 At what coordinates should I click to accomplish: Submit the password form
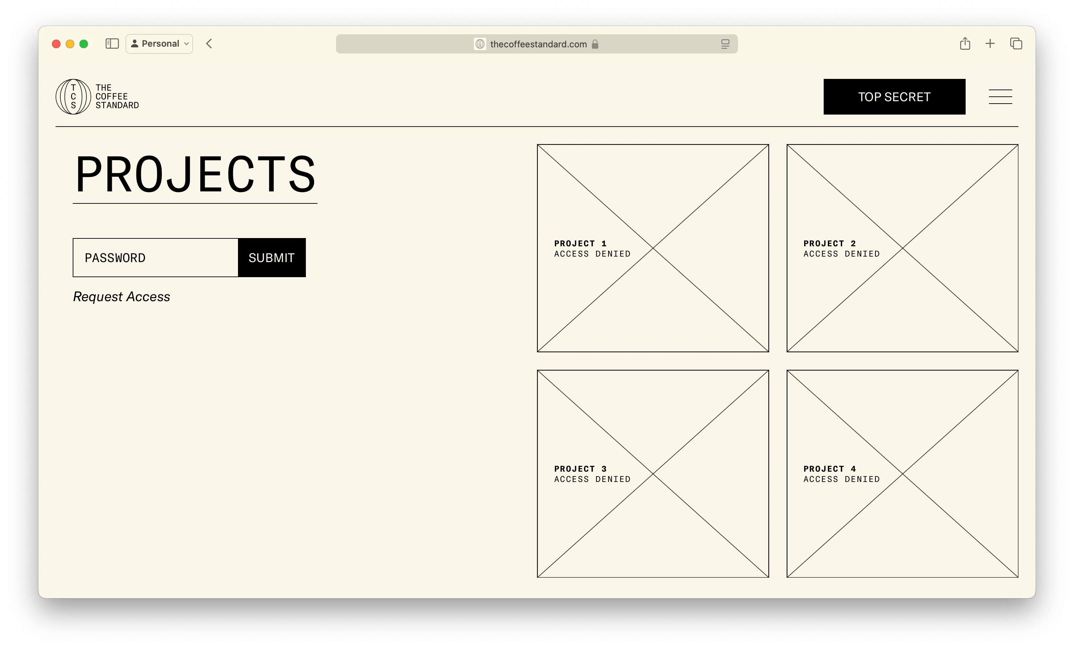pos(272,258)
